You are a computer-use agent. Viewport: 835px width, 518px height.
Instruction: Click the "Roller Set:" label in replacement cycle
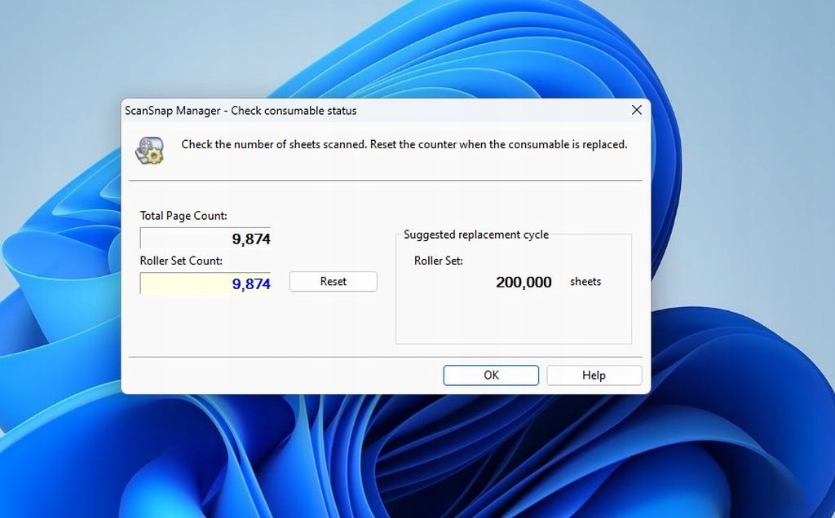(x=439, y=261)
